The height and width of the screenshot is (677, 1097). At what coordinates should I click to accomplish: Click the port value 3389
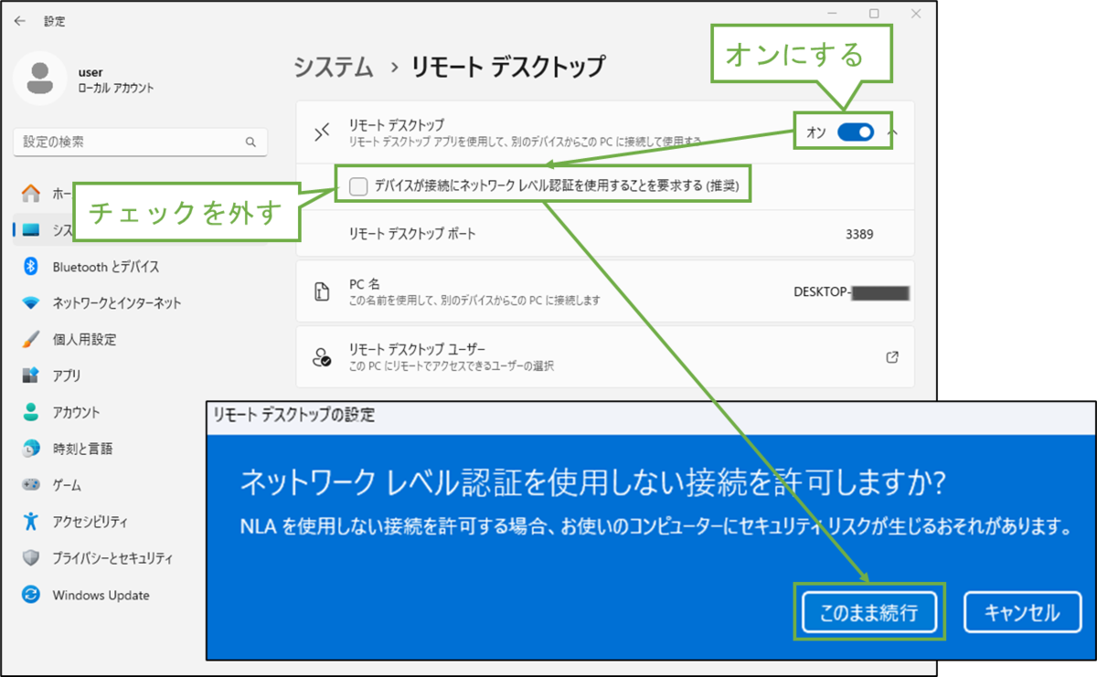[x=860, y=234]
